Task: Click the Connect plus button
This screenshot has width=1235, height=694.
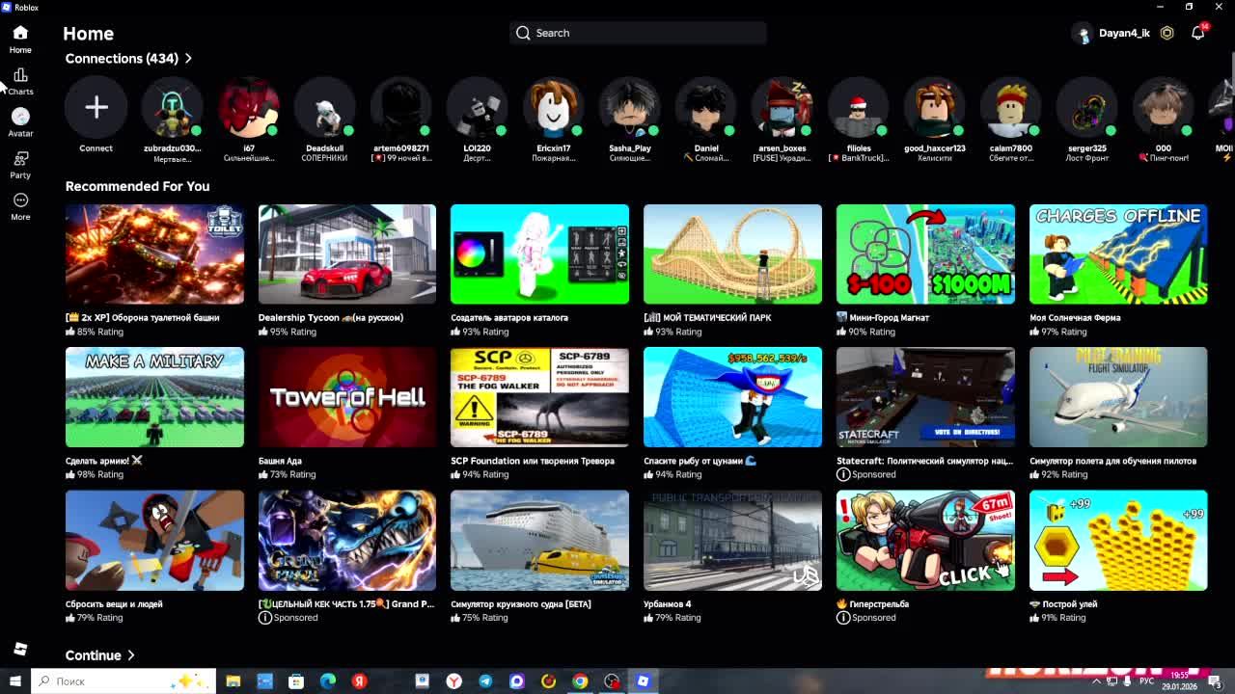Action: point(96,107)
